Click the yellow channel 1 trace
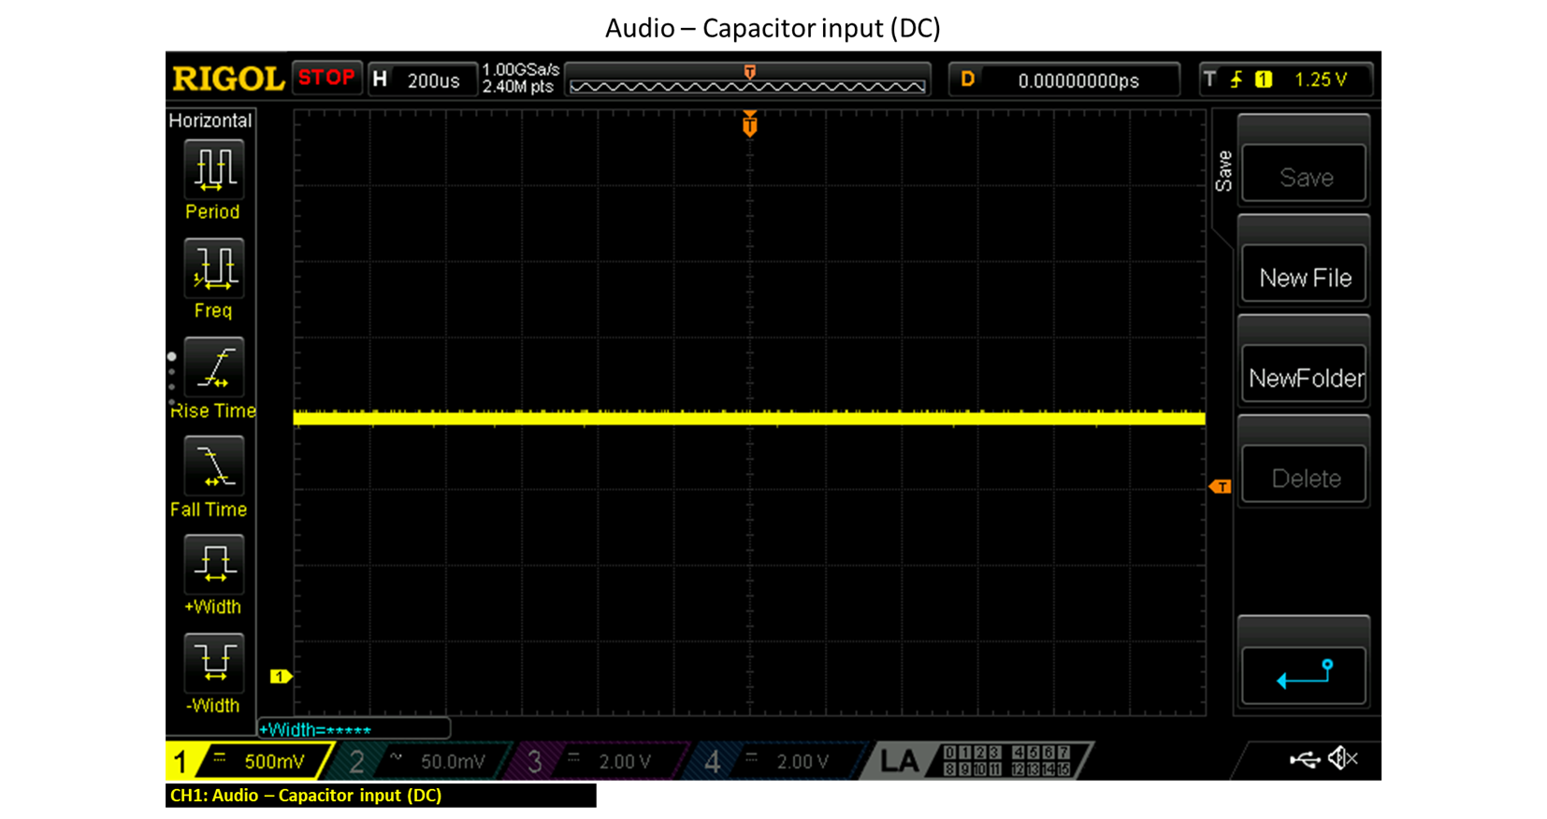The image size is (1547, 819). pos(748,418)
